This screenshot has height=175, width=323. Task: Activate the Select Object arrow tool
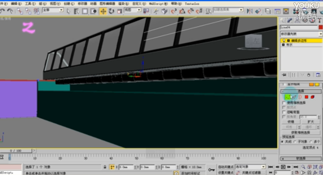coord(68,11)
